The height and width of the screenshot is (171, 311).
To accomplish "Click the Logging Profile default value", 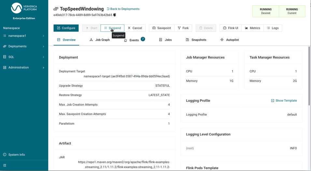I will [292, 114].
